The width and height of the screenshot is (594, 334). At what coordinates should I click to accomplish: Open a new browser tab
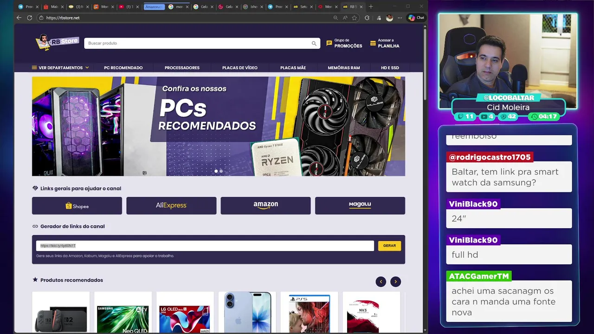tap(370, 6)
